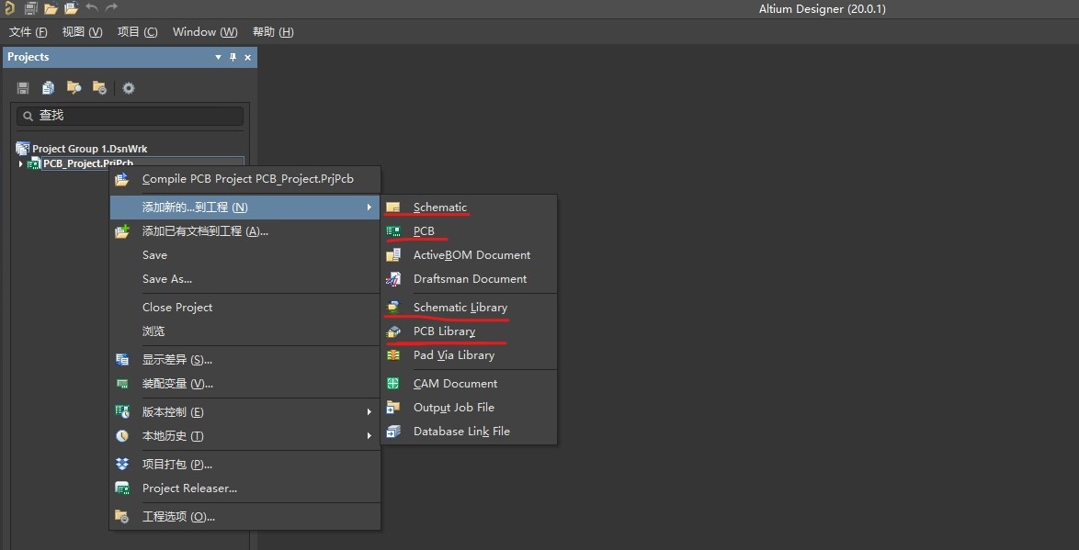Select Project Group 1.DsnWrk in tree

click(89, 149)
